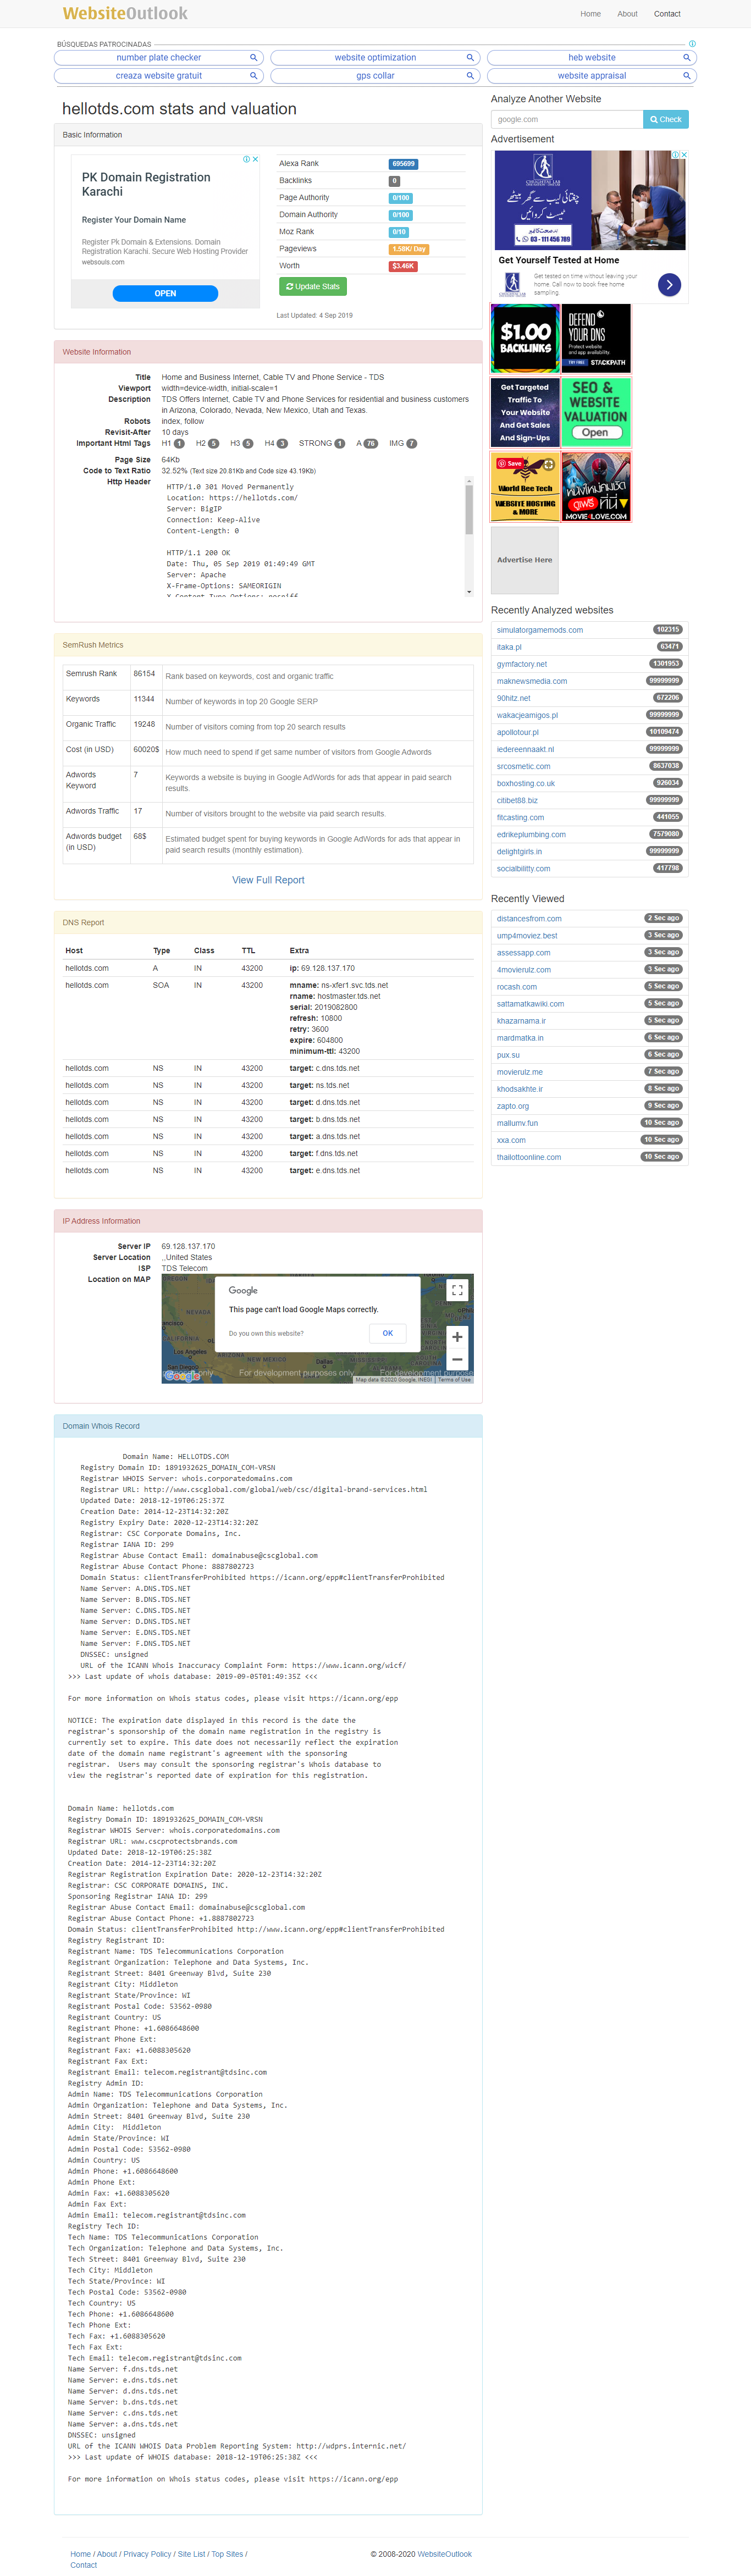Click AdChoices icon on sidebar ad
This screenshot has width=751, height=2576.
click(676, 155)
